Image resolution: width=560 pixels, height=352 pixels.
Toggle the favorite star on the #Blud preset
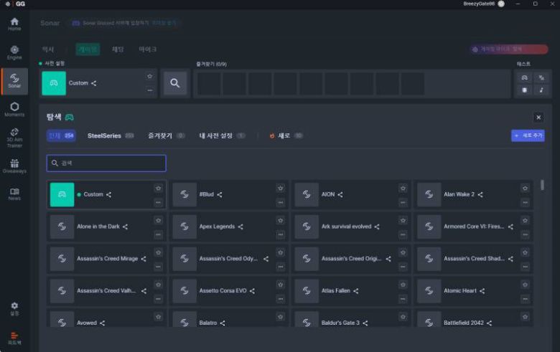(x=281, y=189)
